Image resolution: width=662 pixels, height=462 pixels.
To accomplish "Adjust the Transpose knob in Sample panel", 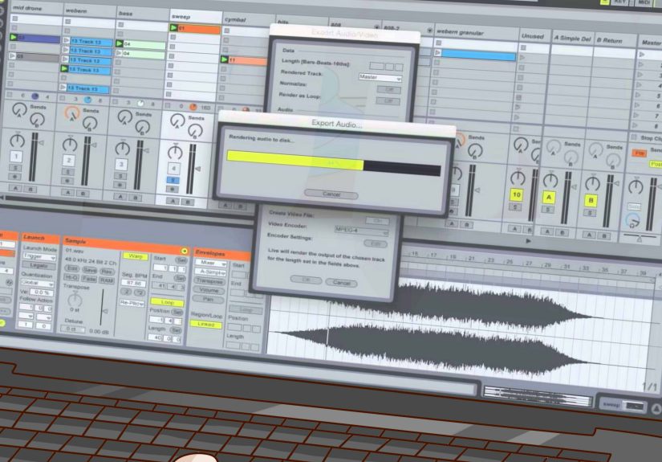I will click(75, 300).
